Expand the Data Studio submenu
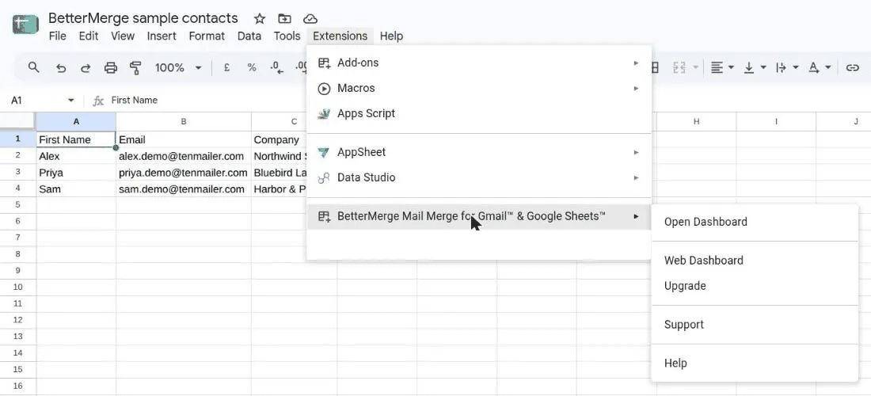The height and width of the screenshot is (396, 871). click(479, 177)
